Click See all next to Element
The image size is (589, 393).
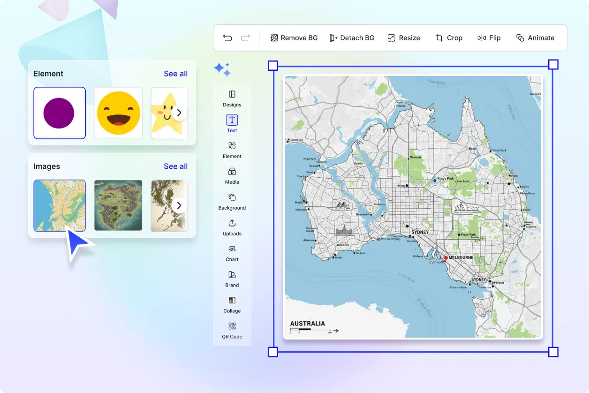[175, 74]
